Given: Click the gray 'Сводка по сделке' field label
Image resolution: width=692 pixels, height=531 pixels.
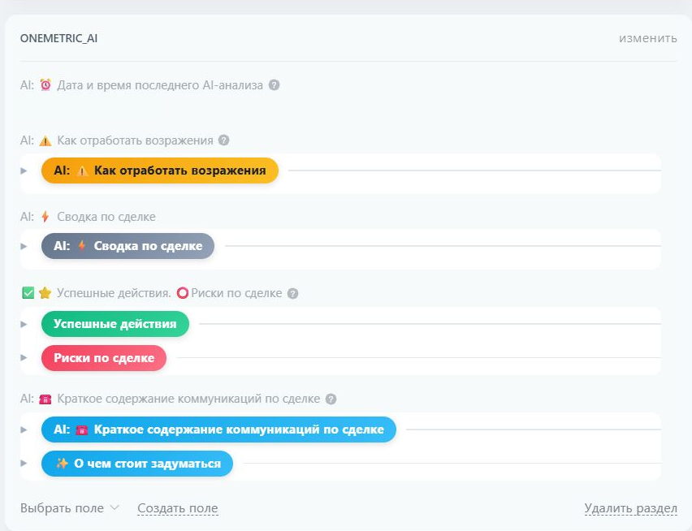Looking at the screenshot, I should click(106, 217).
